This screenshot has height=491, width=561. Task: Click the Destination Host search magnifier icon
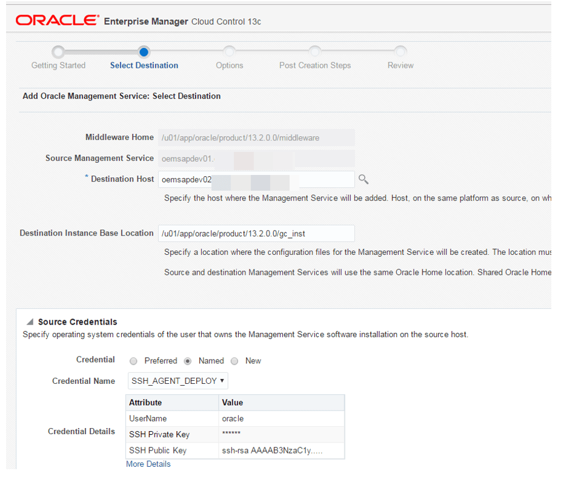click(x=363, y=179)
